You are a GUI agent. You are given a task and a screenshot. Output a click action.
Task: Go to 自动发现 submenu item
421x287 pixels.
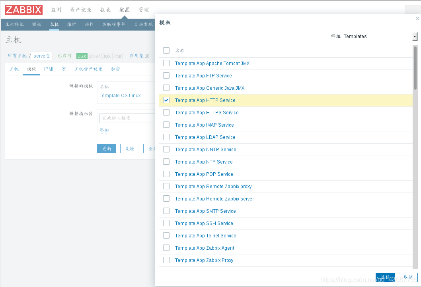click(x=143, y=24)
